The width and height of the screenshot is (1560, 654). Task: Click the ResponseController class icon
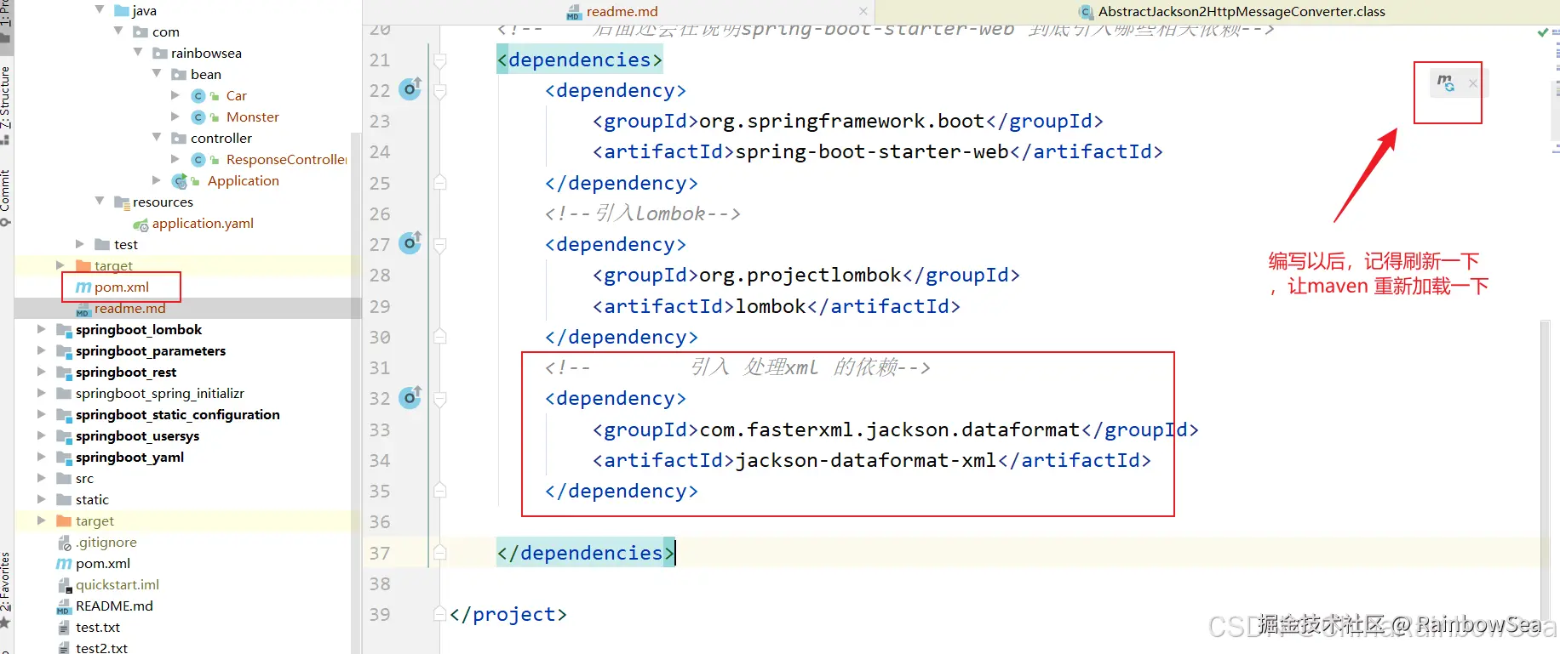pos(198,159)
